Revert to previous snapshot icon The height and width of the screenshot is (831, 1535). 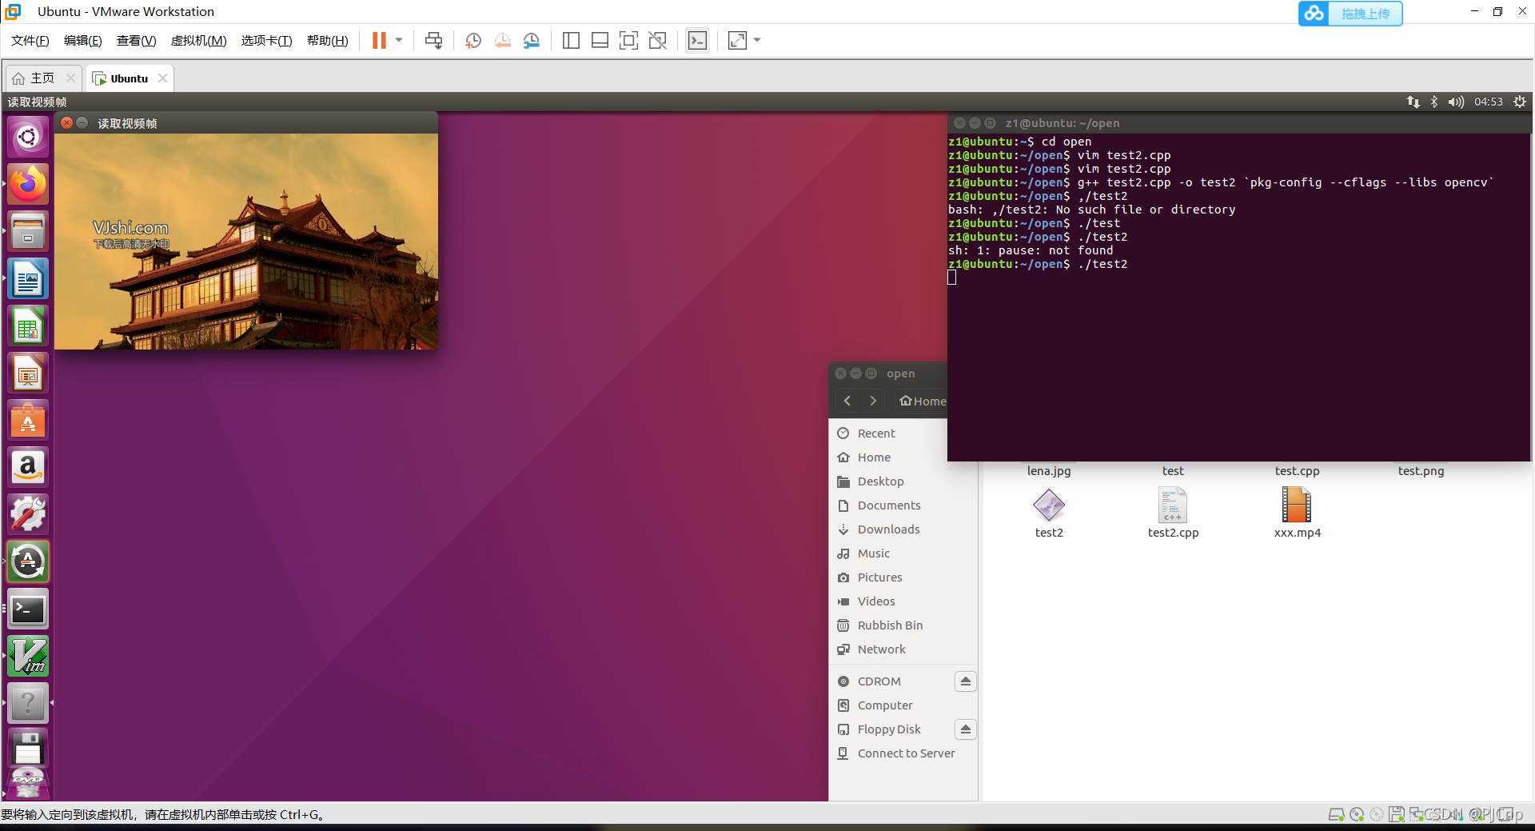coord(502,41)
